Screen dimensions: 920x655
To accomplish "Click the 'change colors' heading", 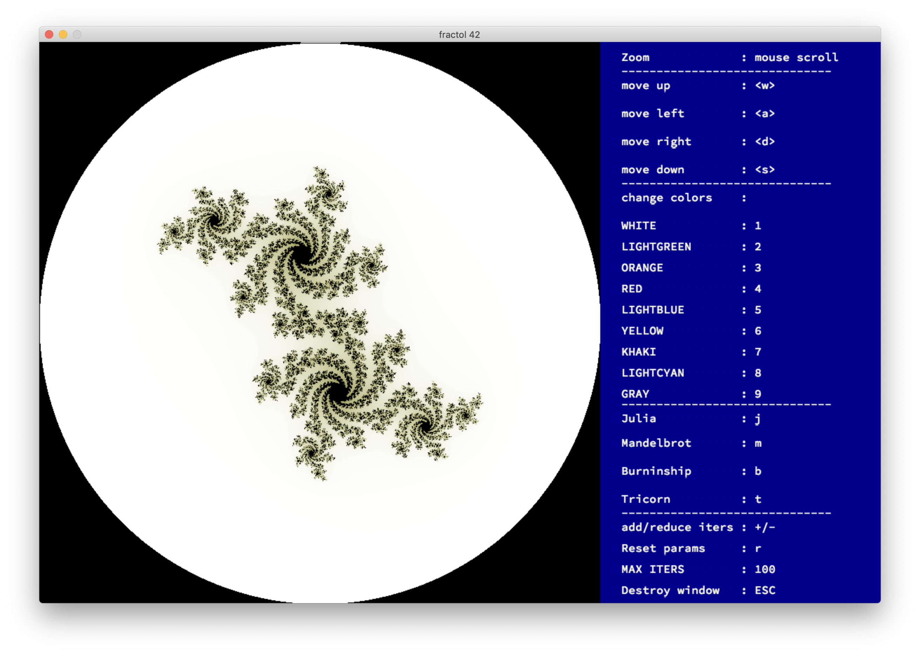I will point(666,198).
